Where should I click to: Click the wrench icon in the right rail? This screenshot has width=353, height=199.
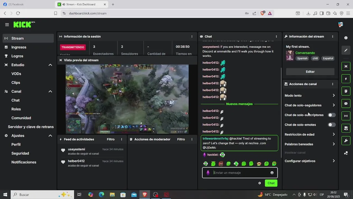[346, 141]
